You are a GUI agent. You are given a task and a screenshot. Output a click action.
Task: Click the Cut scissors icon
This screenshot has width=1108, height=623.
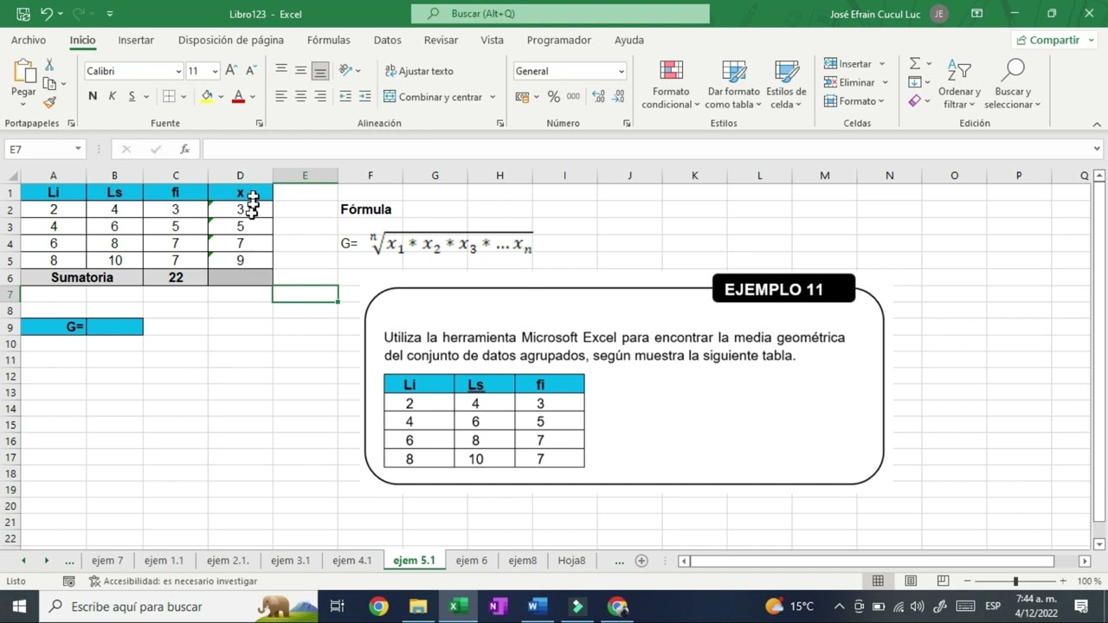49,65
